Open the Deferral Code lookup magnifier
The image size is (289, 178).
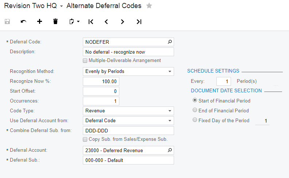[x=170, y=42]
